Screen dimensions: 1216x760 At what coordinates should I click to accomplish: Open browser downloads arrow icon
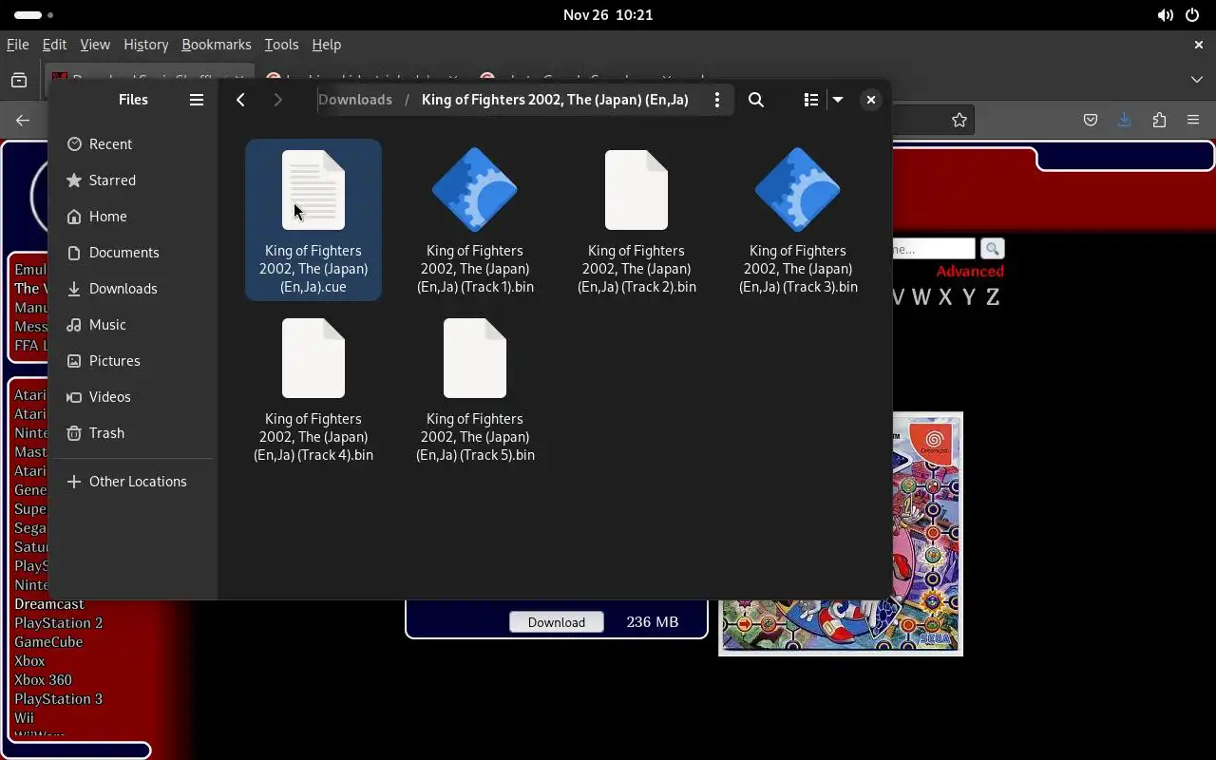1125,120
